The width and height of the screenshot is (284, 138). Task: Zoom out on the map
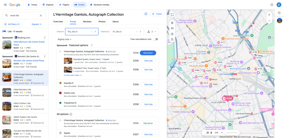coord(269,21)
